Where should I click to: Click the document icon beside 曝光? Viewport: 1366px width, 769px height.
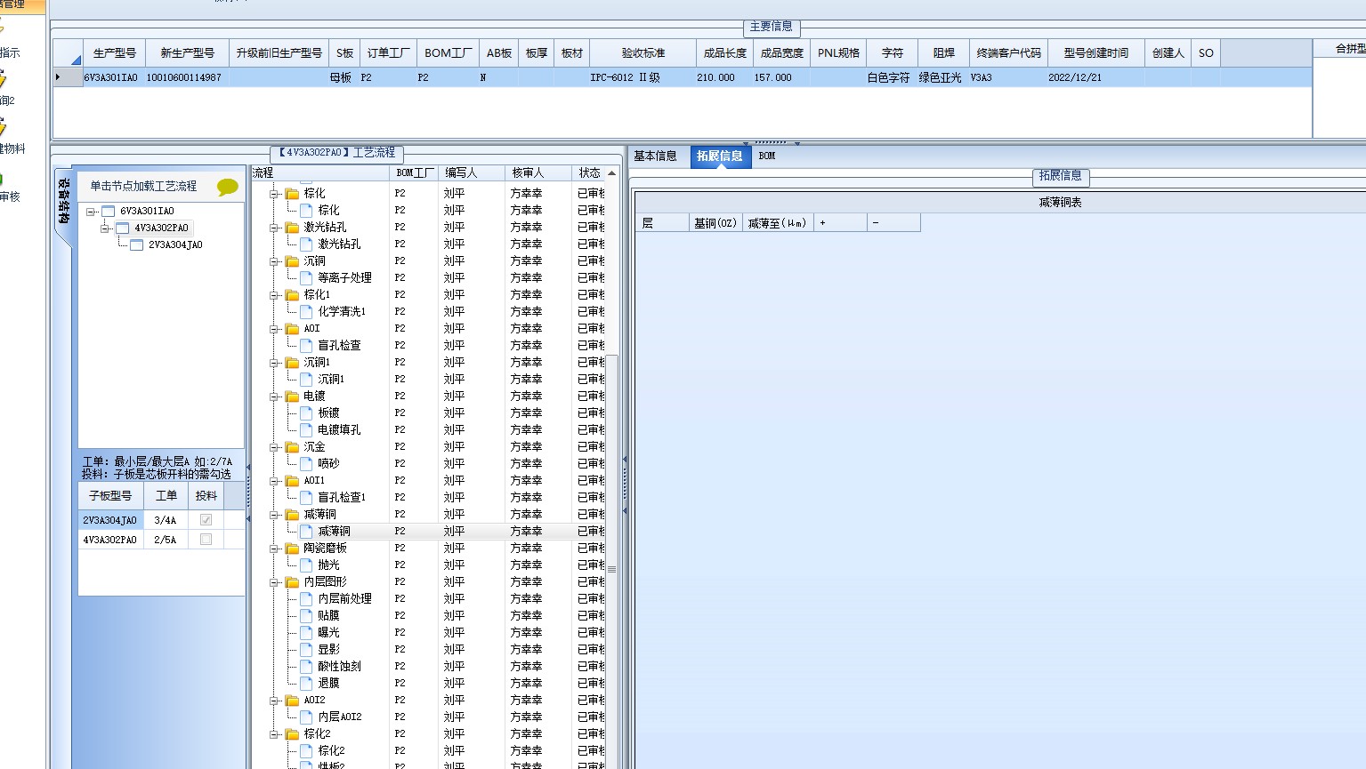307,633
